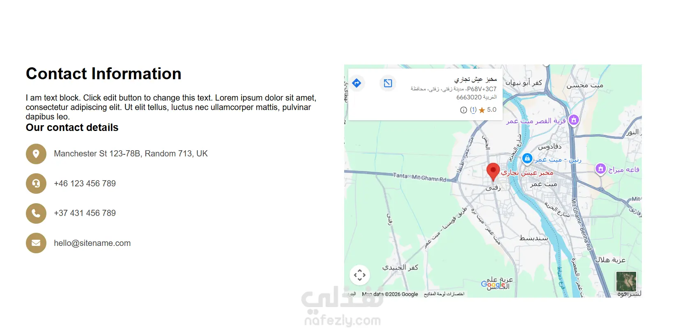Open larger map view icon
Screen dimensions: 685x328
point(388,83)
